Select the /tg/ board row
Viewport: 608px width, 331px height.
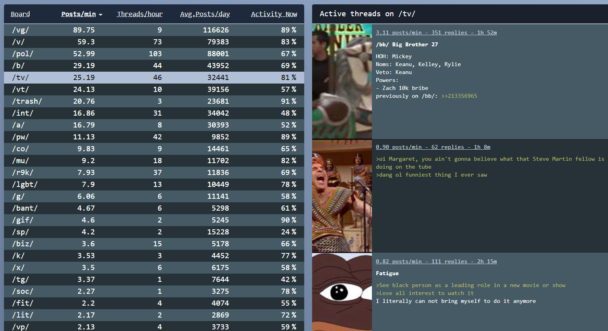click(154, 280)
